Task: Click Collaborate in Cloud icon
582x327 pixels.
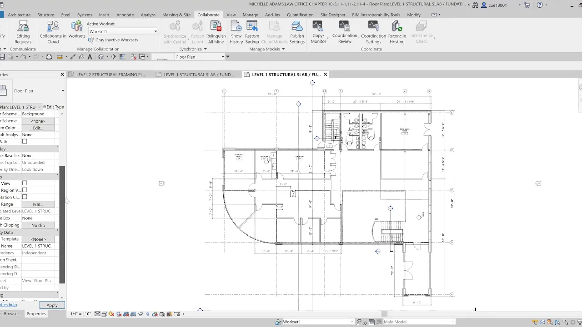Action: [53, 32]
